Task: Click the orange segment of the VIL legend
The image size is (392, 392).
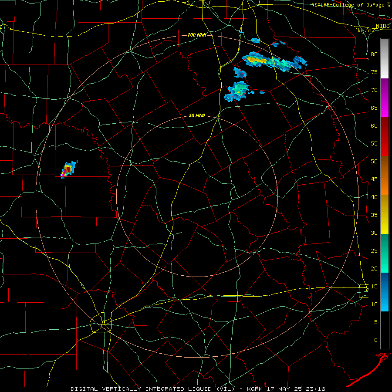Action: (385, 176)
